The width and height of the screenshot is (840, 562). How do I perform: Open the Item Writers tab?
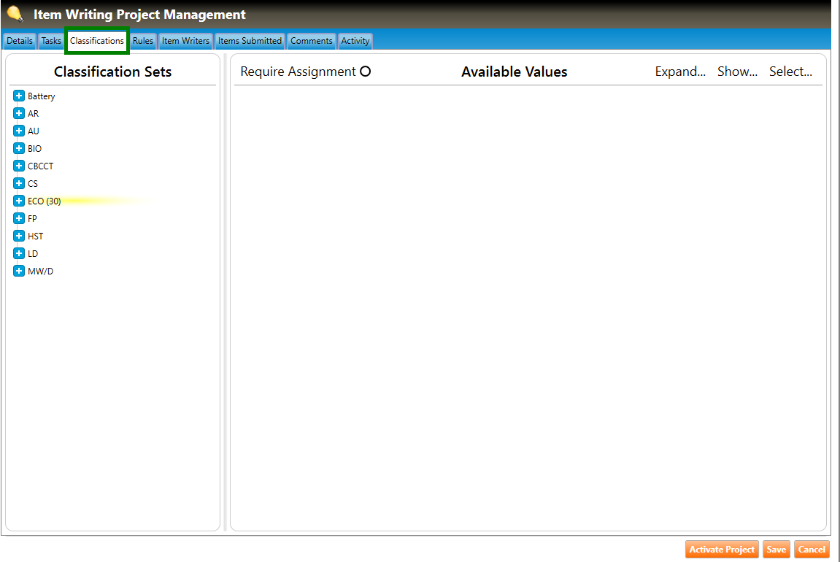point(185,41)
